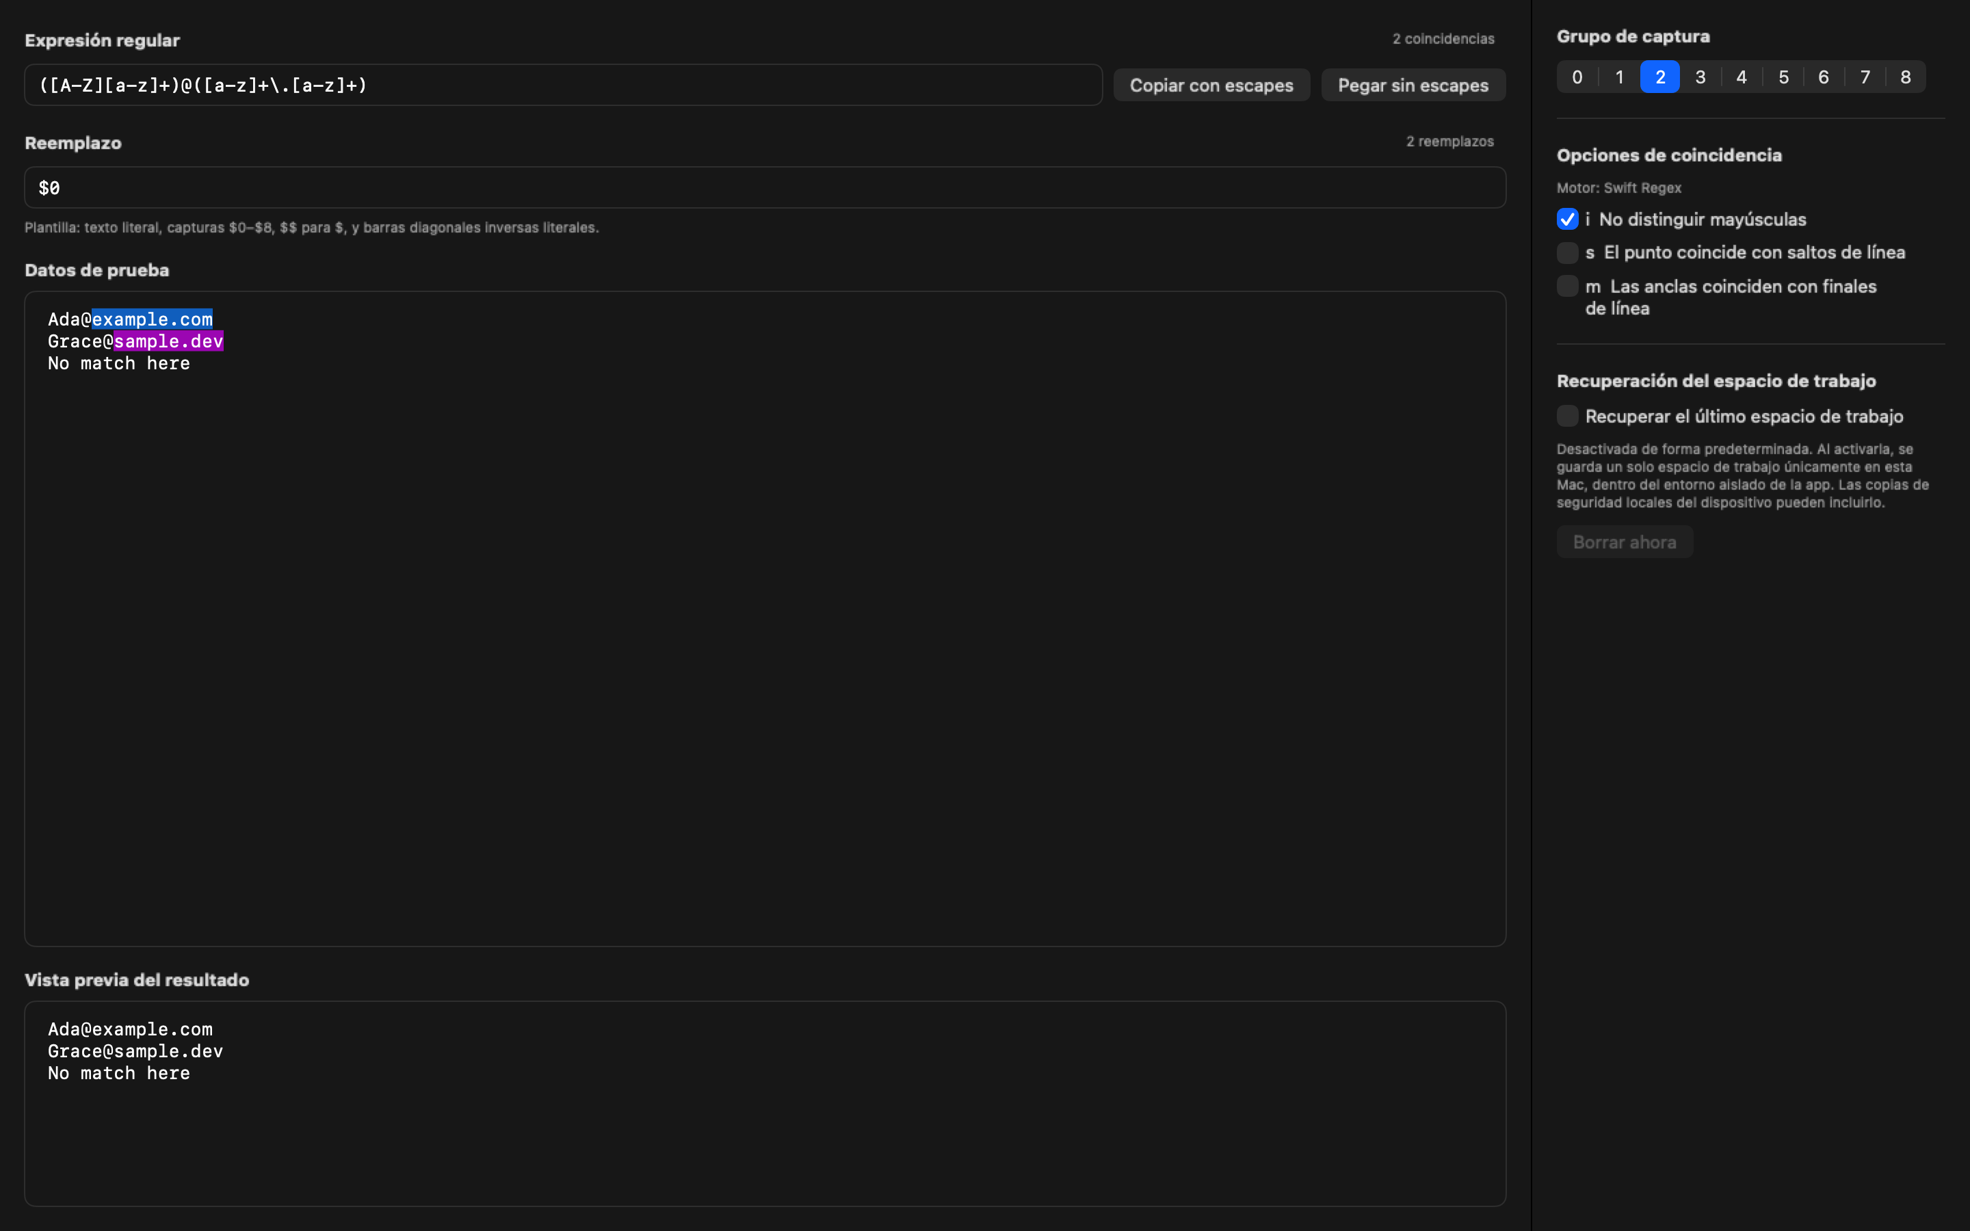Image resolution: width=1970 pixels, height=1231 pixels.
Task: Click 'Expresión regular' heading
Action: tap(103, 41)
